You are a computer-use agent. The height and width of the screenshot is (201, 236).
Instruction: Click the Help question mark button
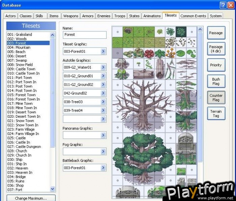click(223, 5)
